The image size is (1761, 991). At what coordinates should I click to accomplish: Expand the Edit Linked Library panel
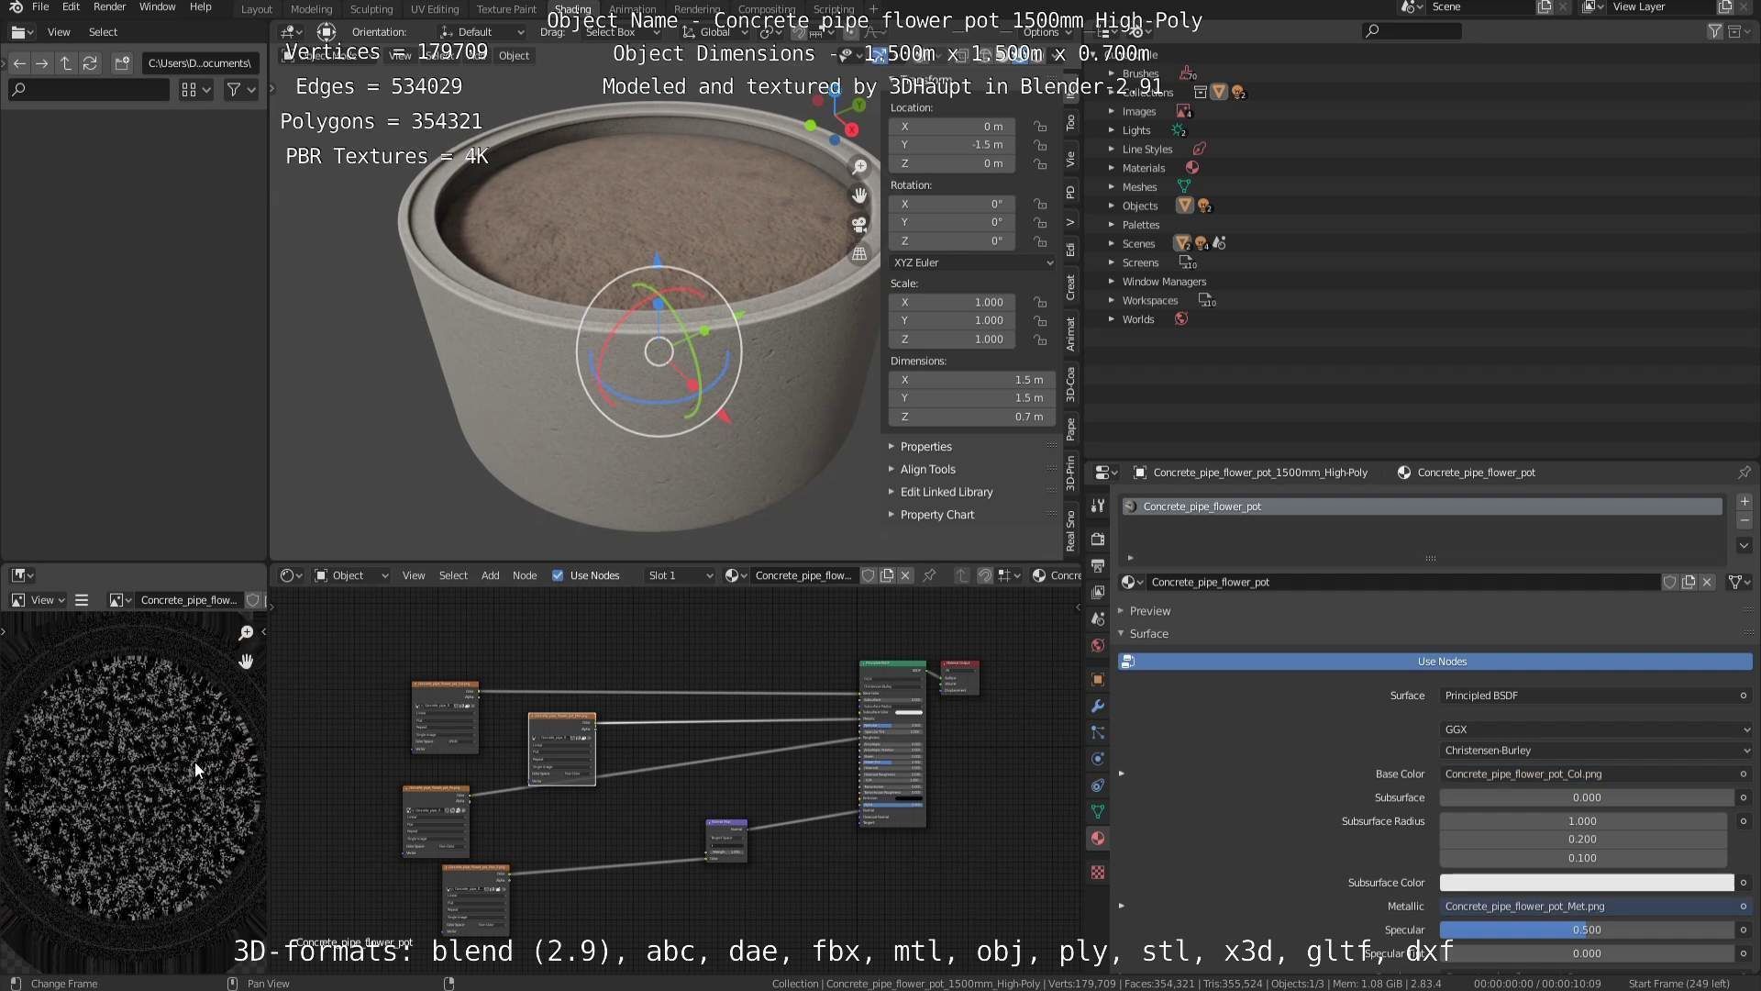tap(946, 492)
